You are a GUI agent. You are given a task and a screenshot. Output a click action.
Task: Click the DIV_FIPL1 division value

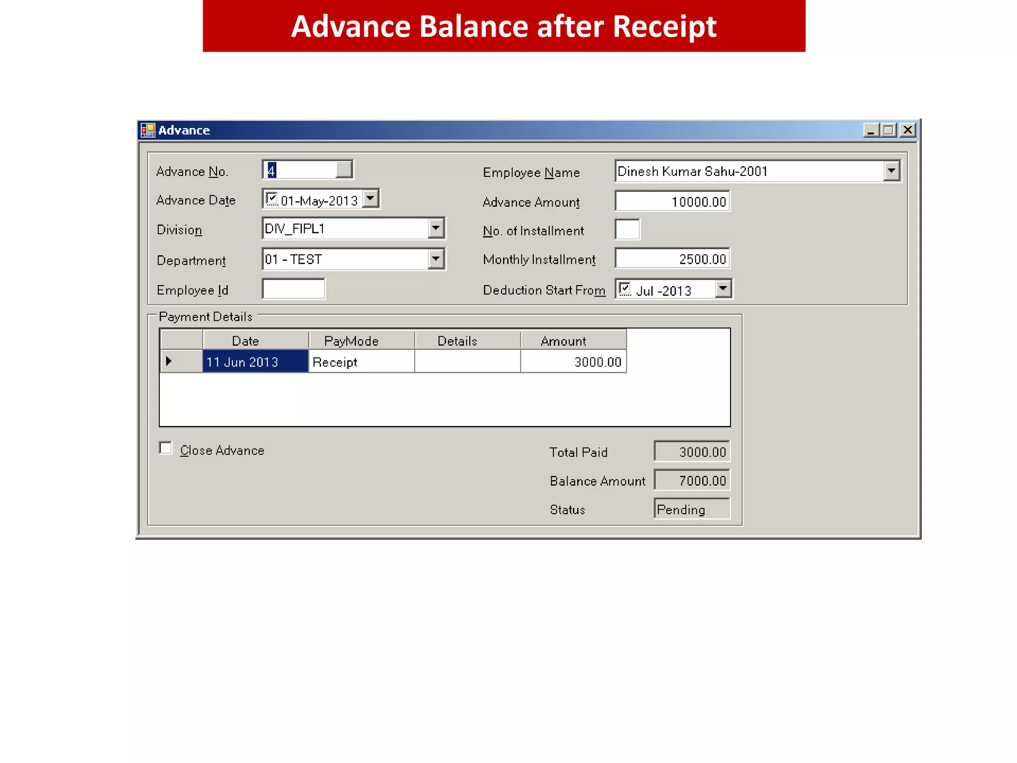[294, 229]
